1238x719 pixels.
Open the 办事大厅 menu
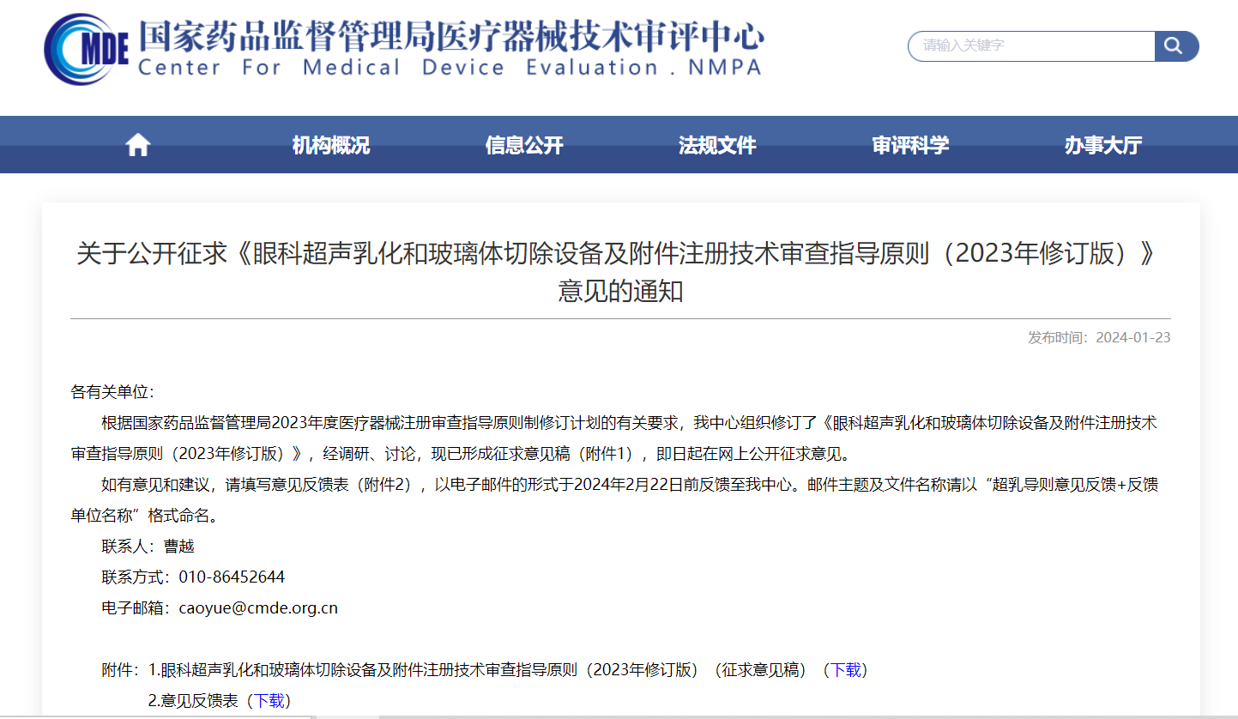[x=1103, y=144]
